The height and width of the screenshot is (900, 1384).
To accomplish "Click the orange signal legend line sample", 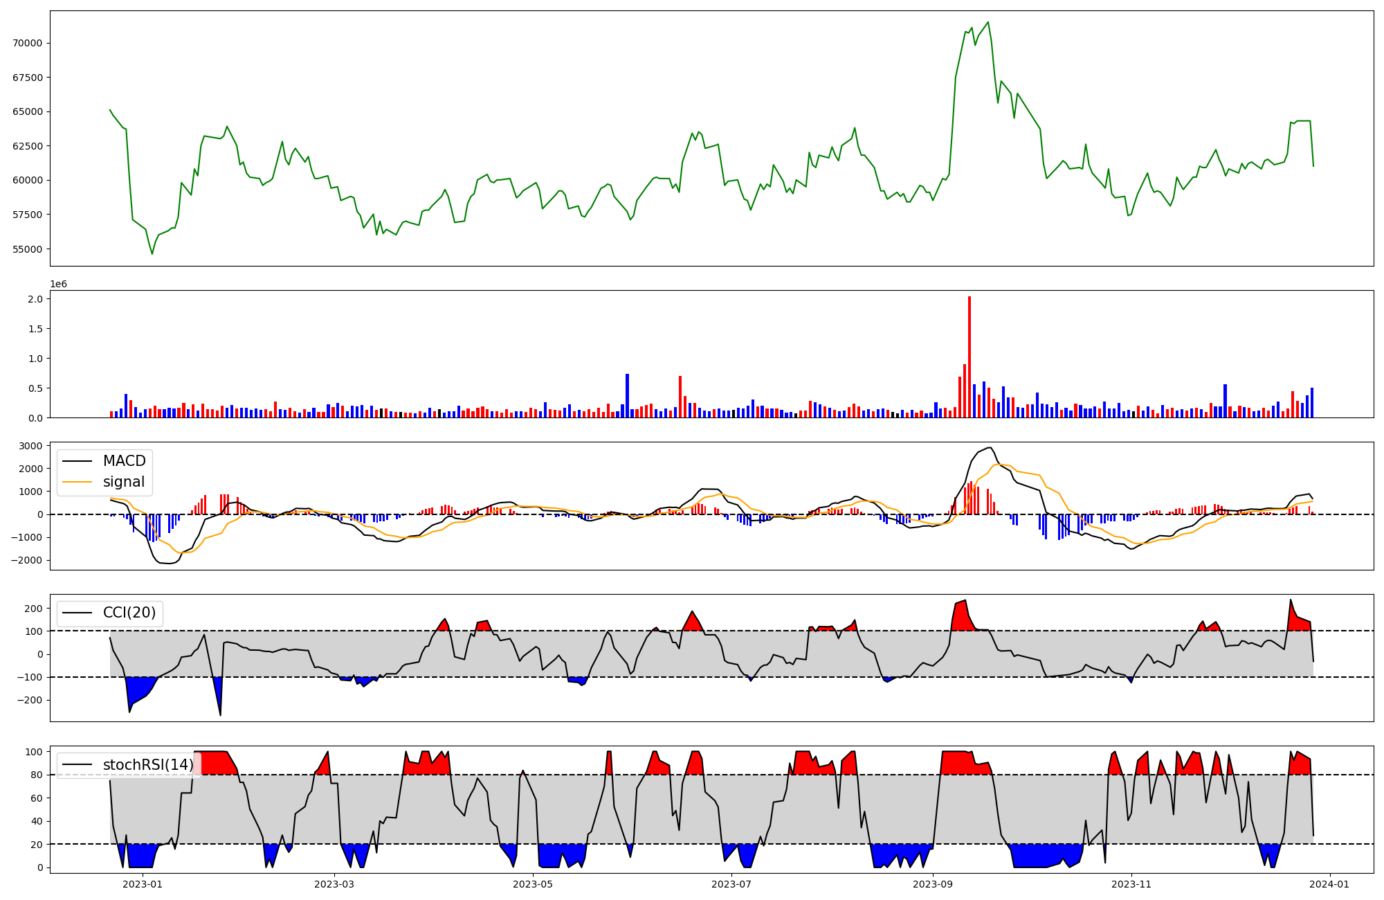I will (x=77, y=482).
